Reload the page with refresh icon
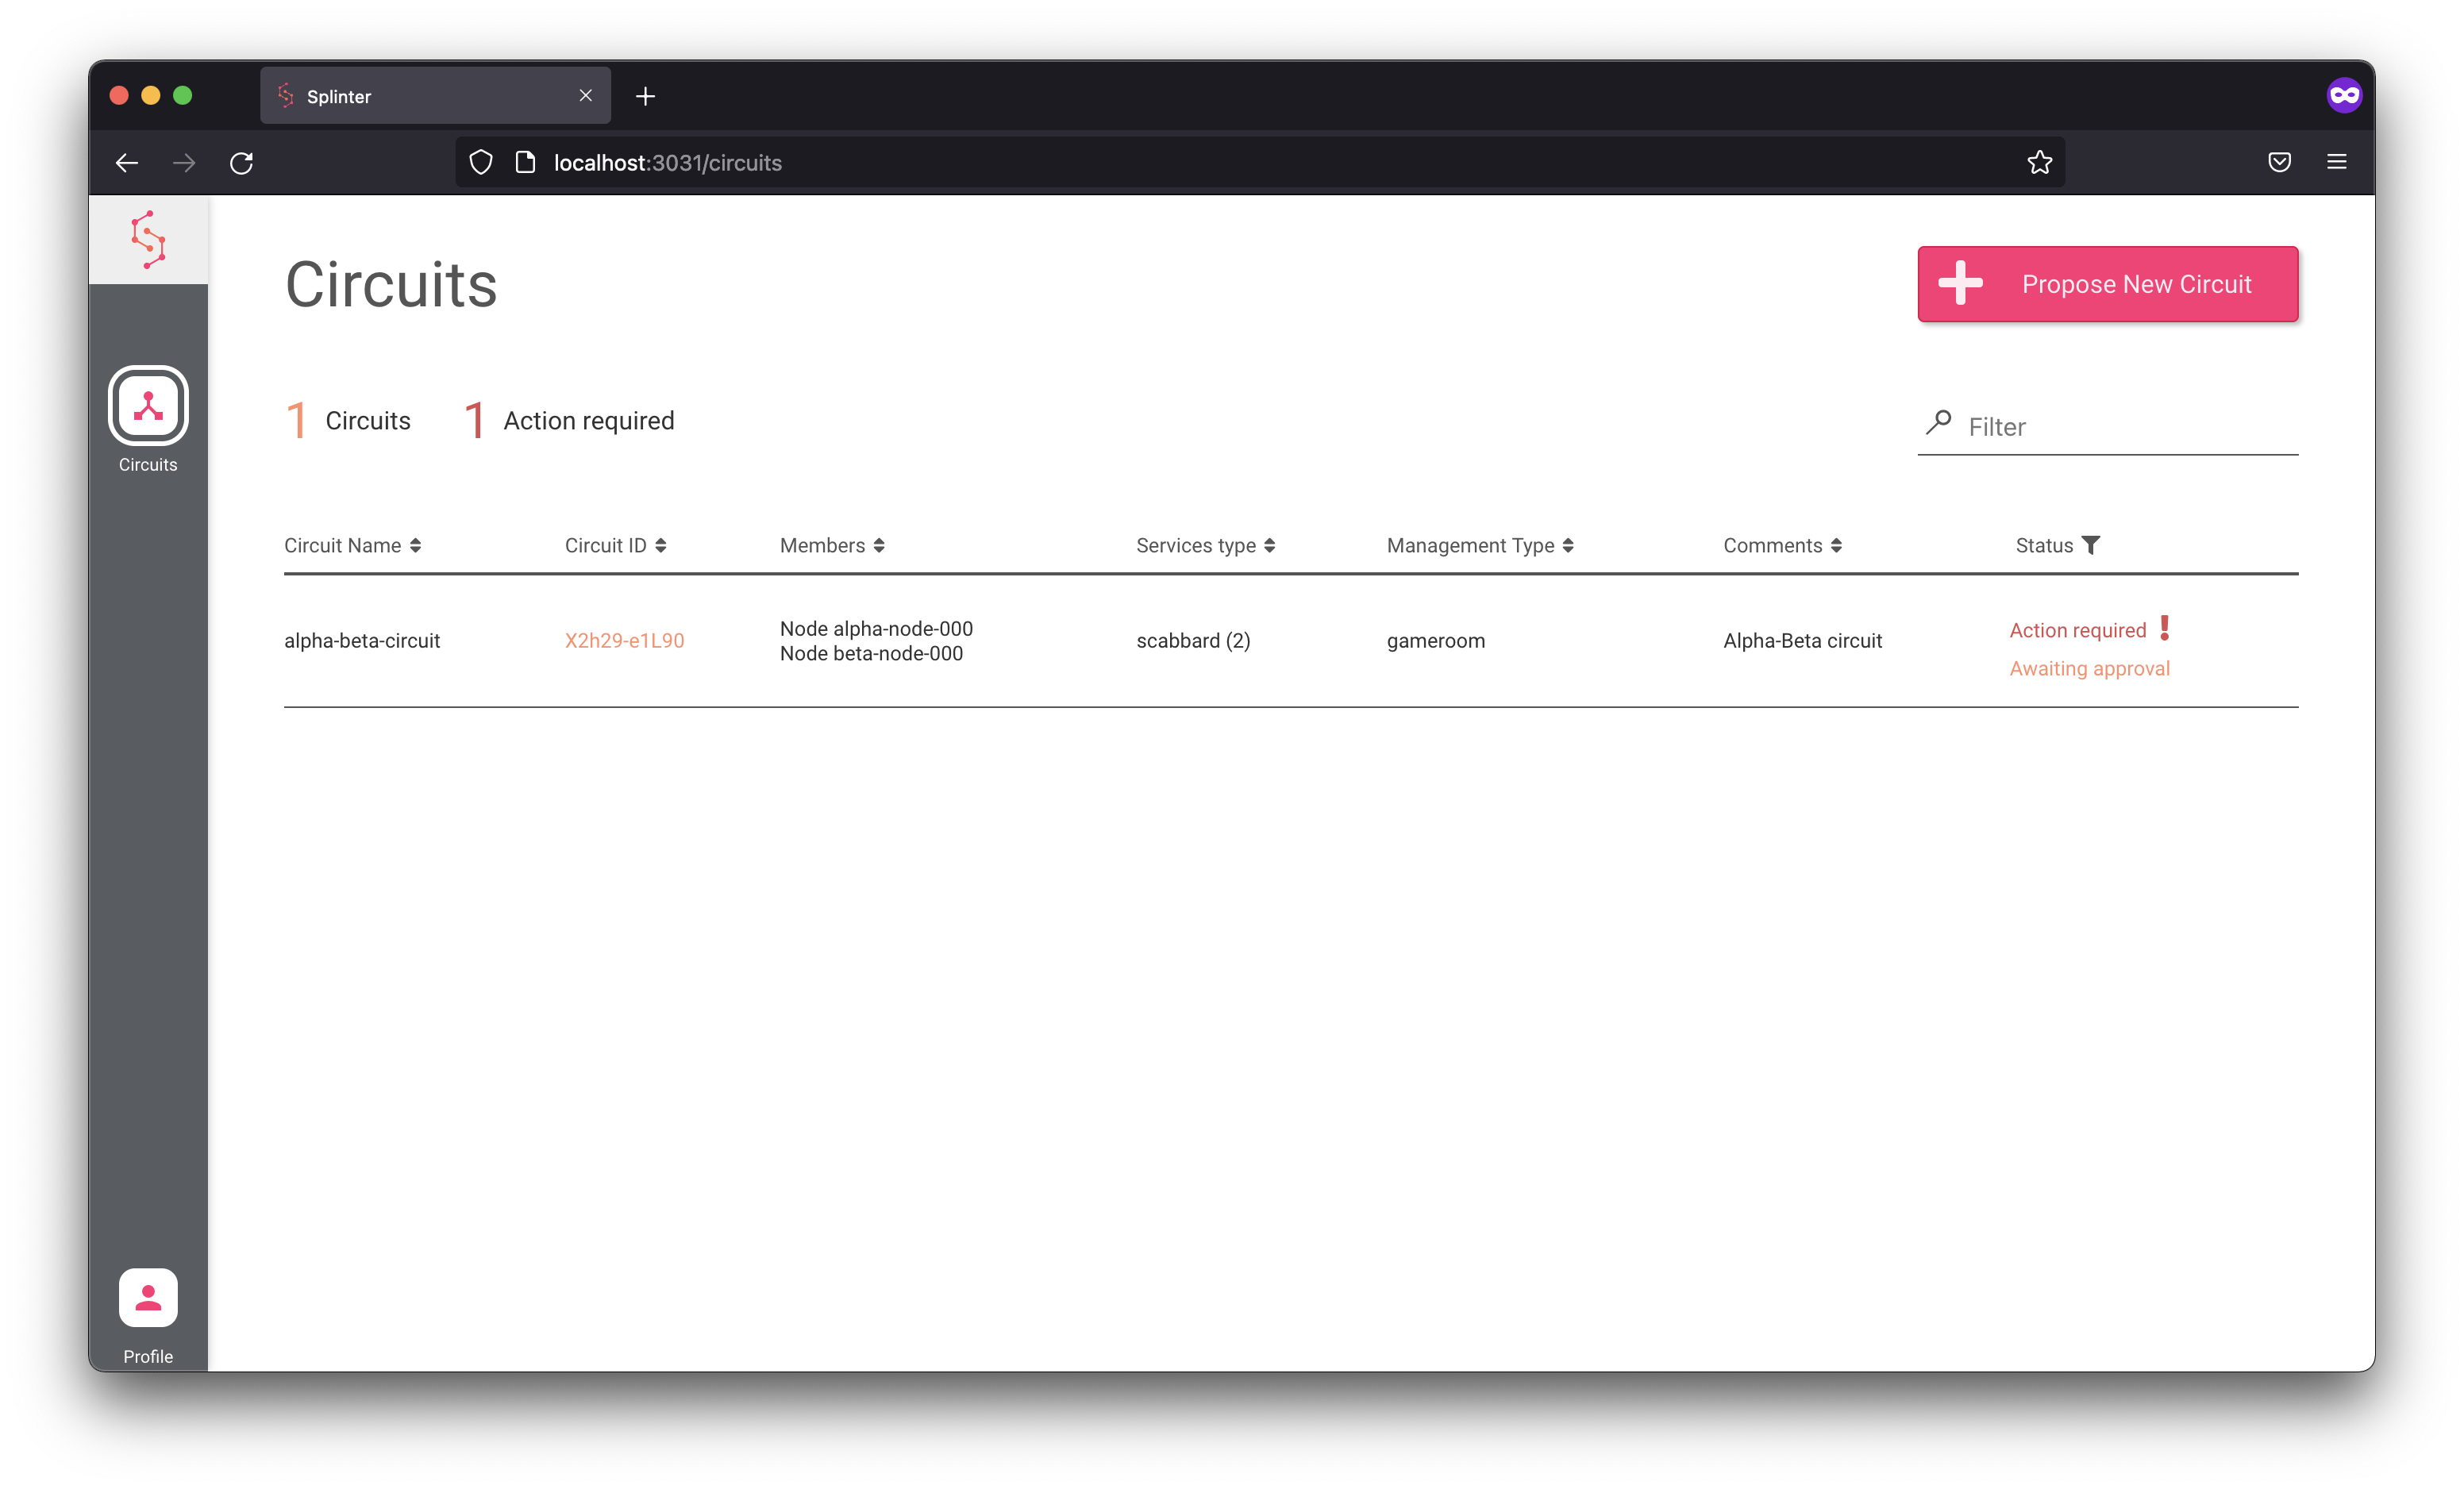The width and height of the screenshot is (2464, 1489). pyautogui.click(x=242, y=162)
